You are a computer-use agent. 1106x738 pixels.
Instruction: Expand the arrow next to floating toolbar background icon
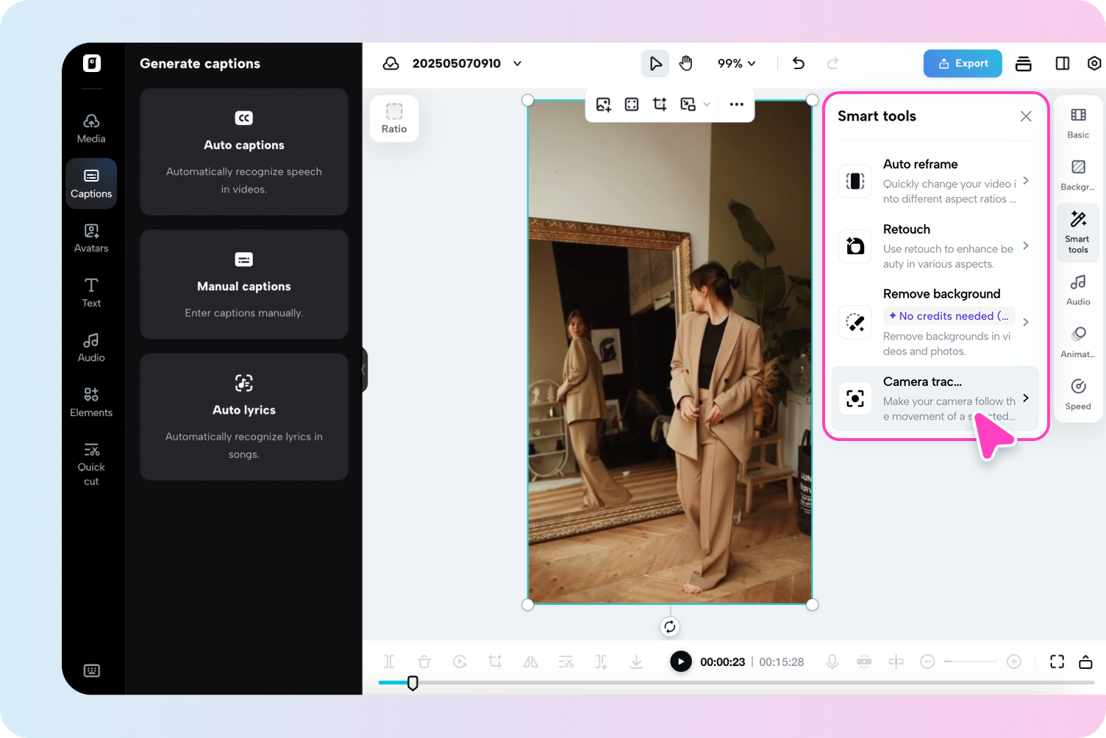[x=707, y=104]
